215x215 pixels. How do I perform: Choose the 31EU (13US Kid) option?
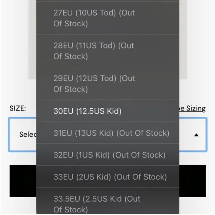coord(108,133)
